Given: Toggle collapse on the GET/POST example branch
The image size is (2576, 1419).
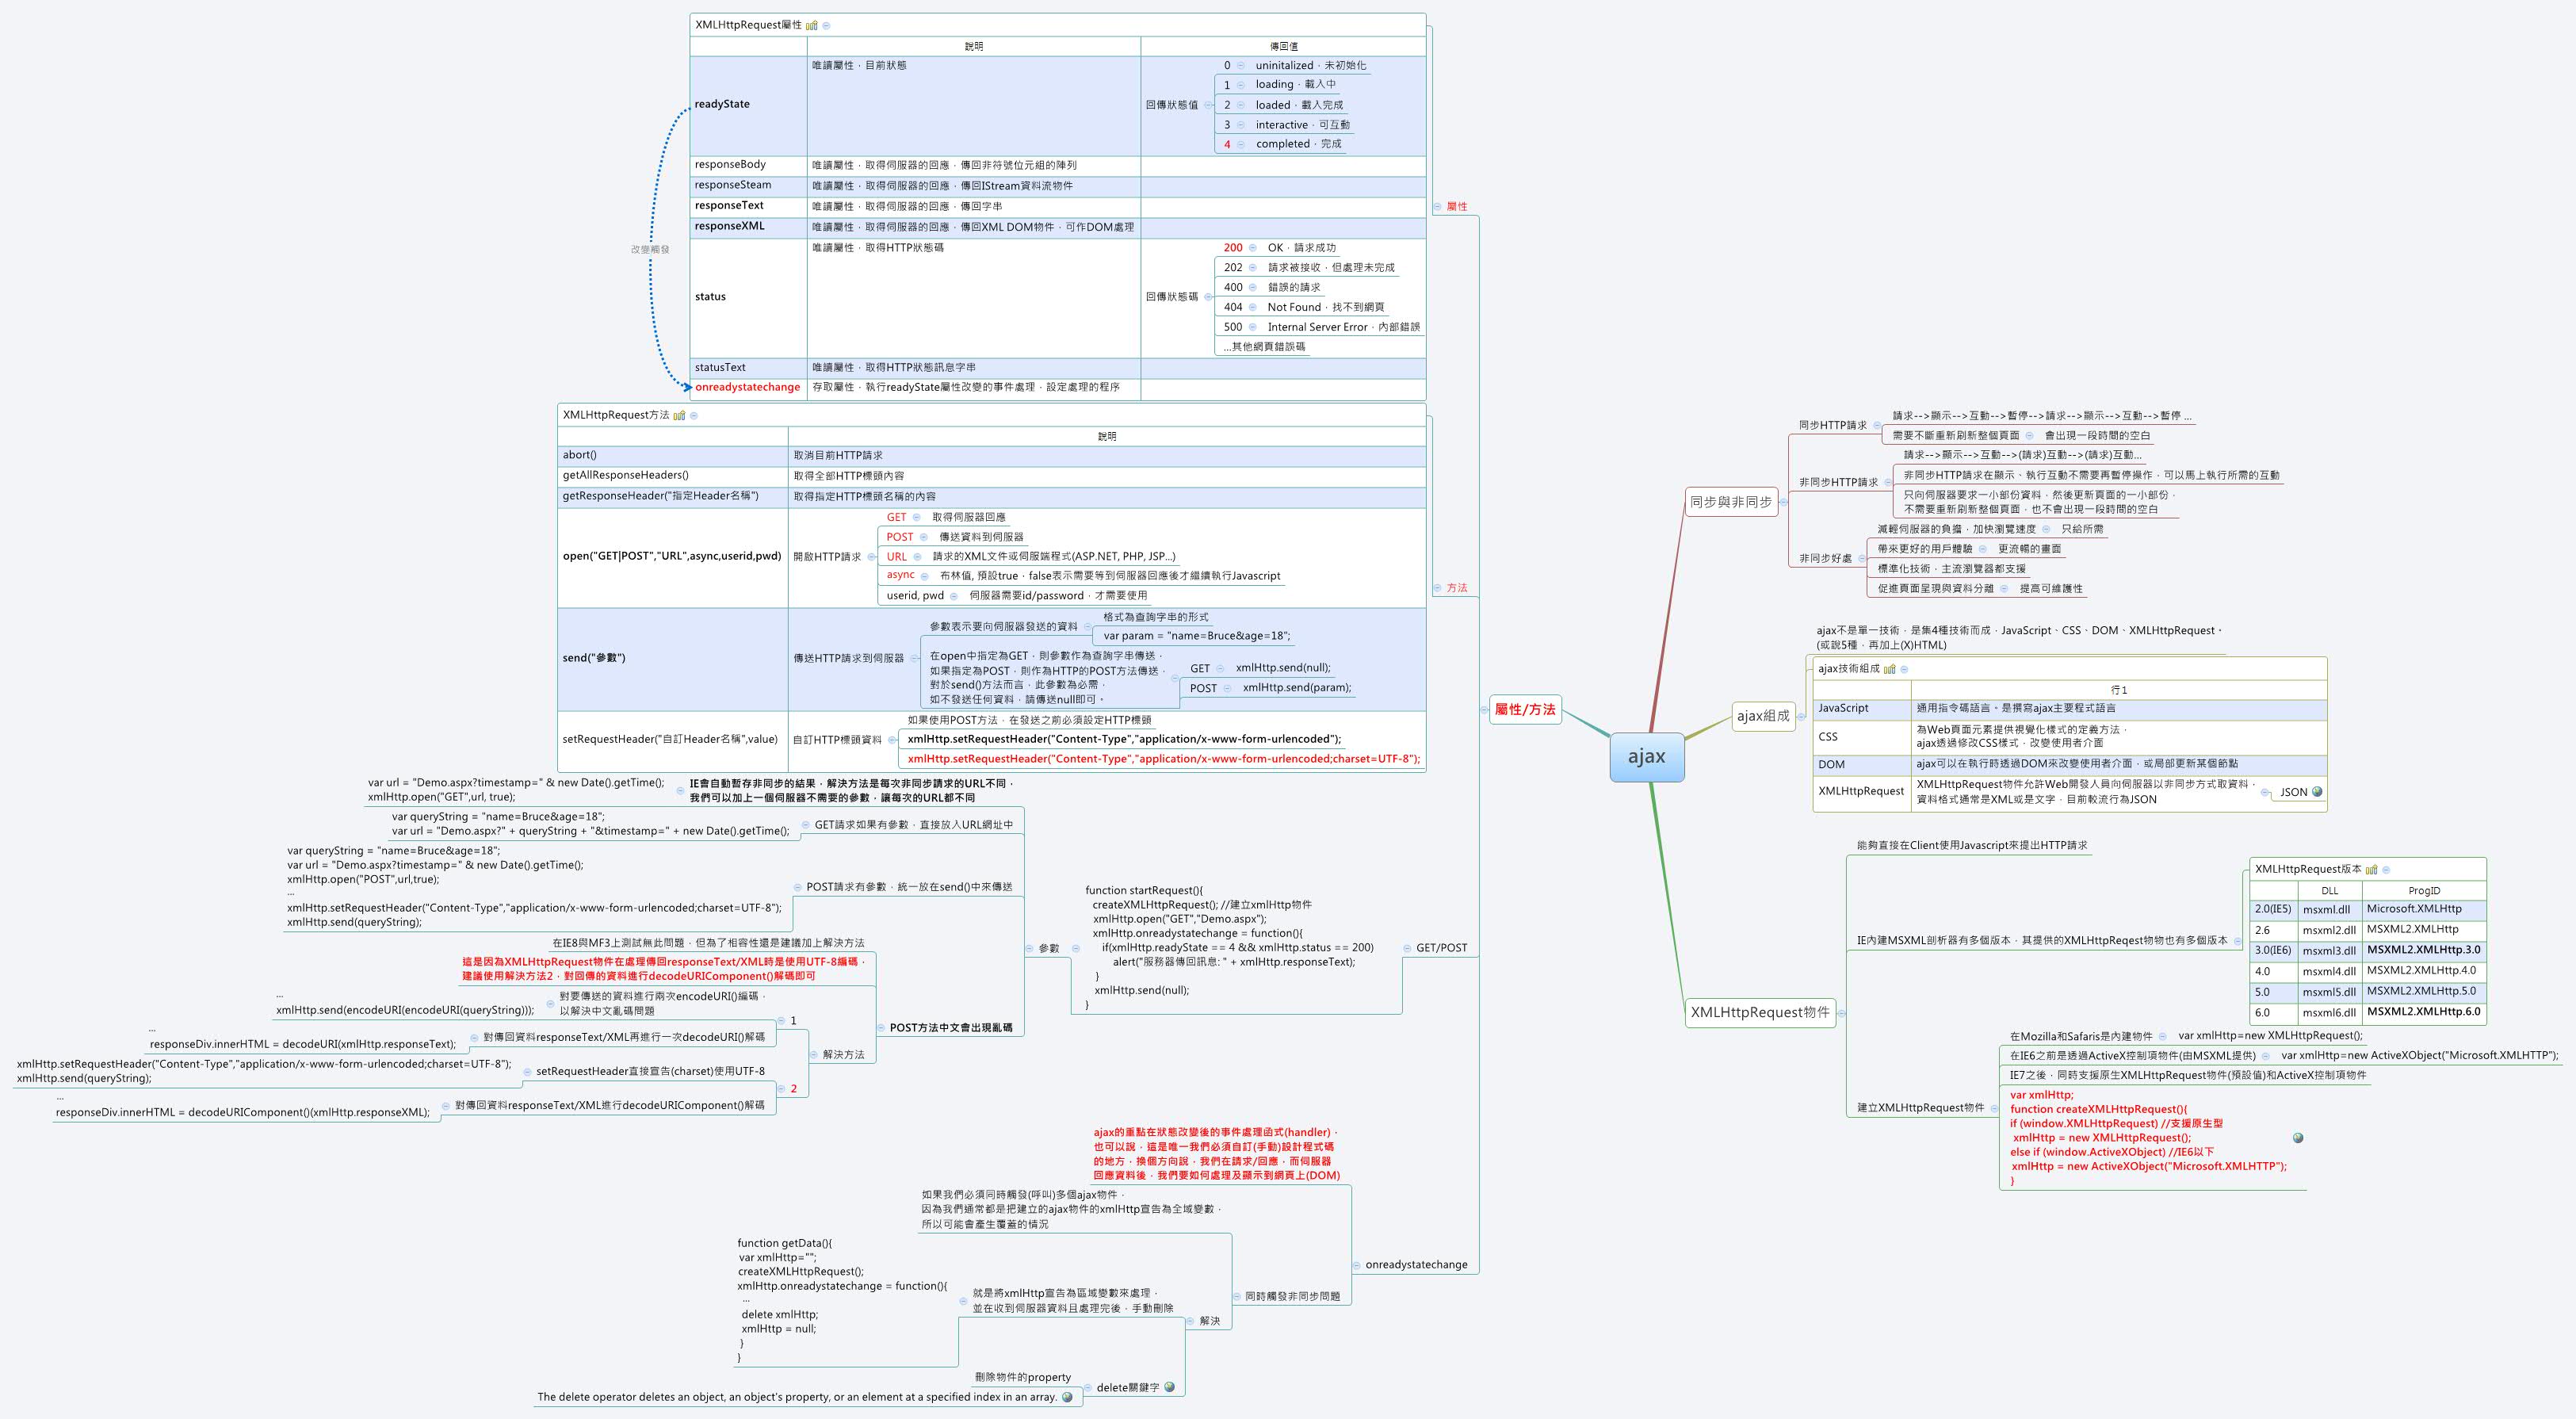Looking at the screenshot, I should 1407,949.
